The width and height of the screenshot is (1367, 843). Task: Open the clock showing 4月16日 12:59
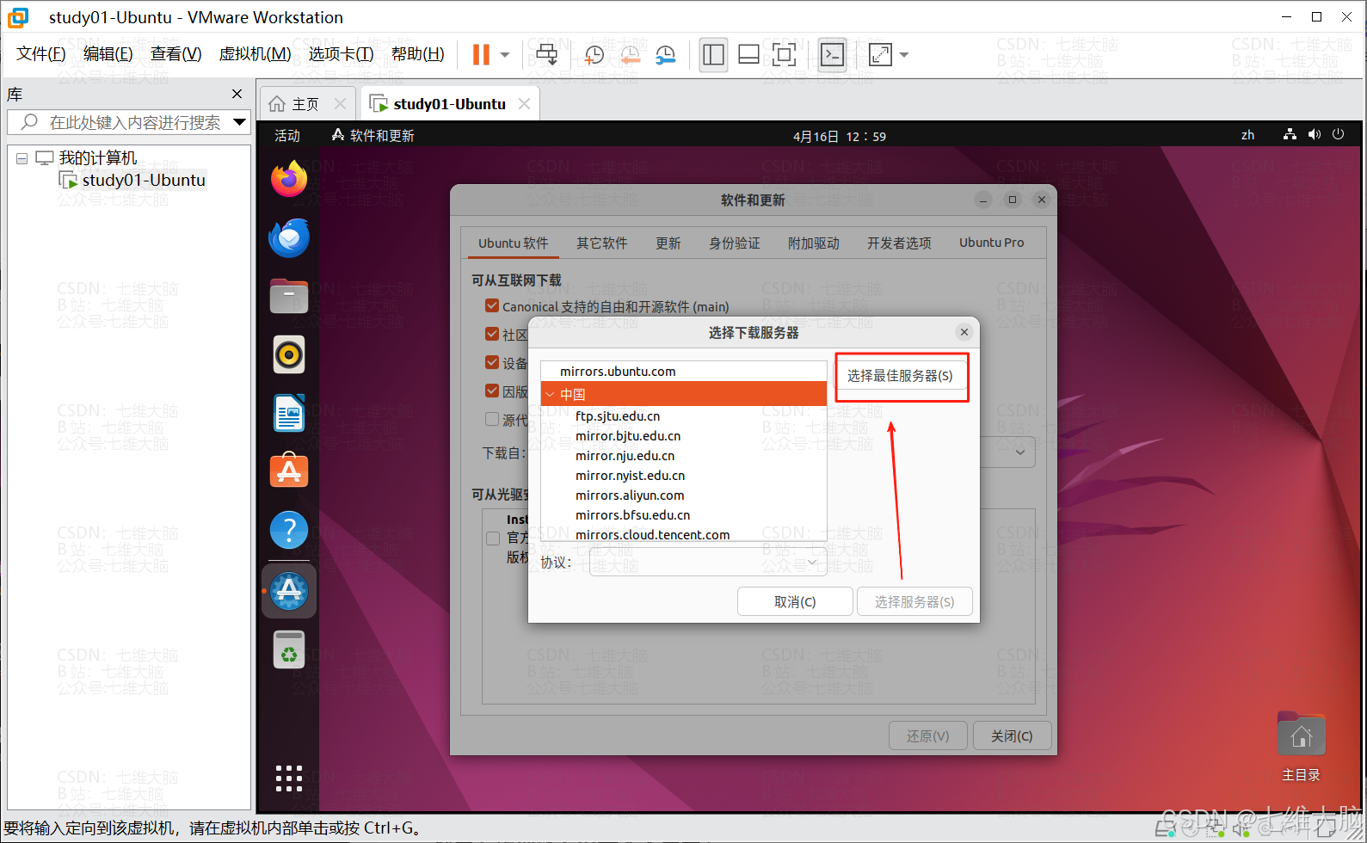[840, 136]
